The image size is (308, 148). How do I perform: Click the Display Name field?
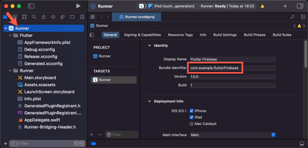pyautogui.click(x=233, y=59)
